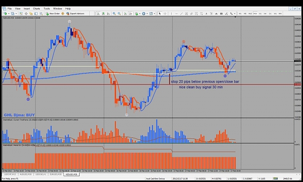Open a new chart window
The height and width of the screenshot is (182, 303).
click(x=5, y=14)
